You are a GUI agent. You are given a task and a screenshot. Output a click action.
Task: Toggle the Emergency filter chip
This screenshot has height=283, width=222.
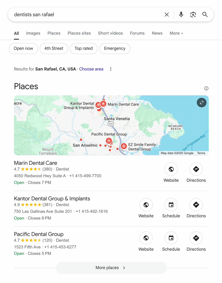(115, 48)
